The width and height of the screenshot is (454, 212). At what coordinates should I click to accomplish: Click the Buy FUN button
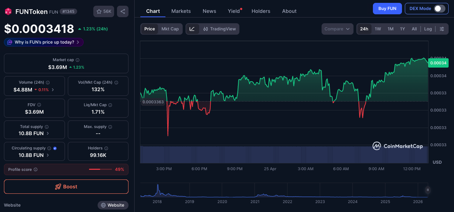click(x=387, y=9)
